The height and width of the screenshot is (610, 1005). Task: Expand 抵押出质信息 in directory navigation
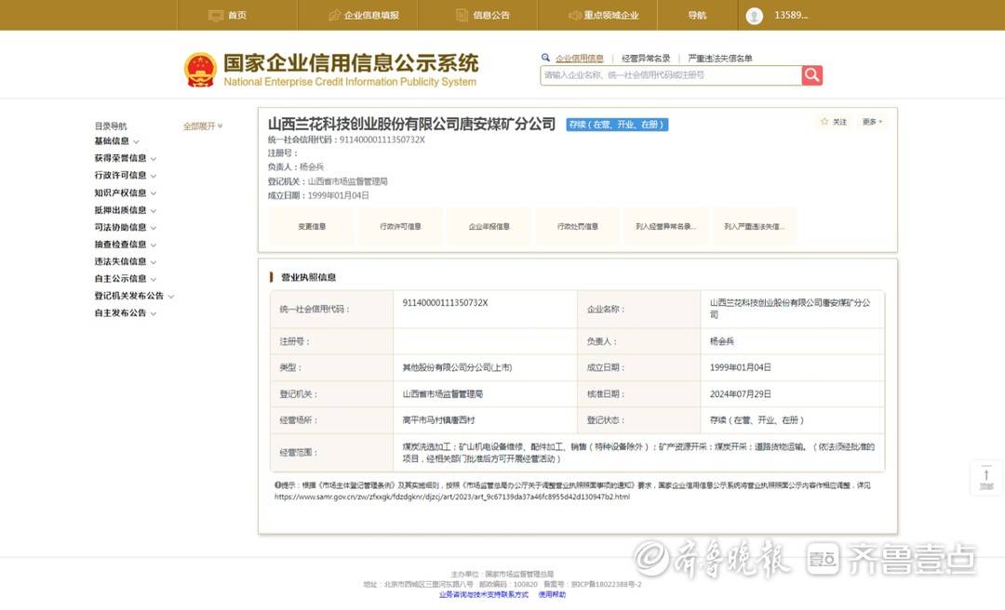pyautogui.click(x=126, y=210)
